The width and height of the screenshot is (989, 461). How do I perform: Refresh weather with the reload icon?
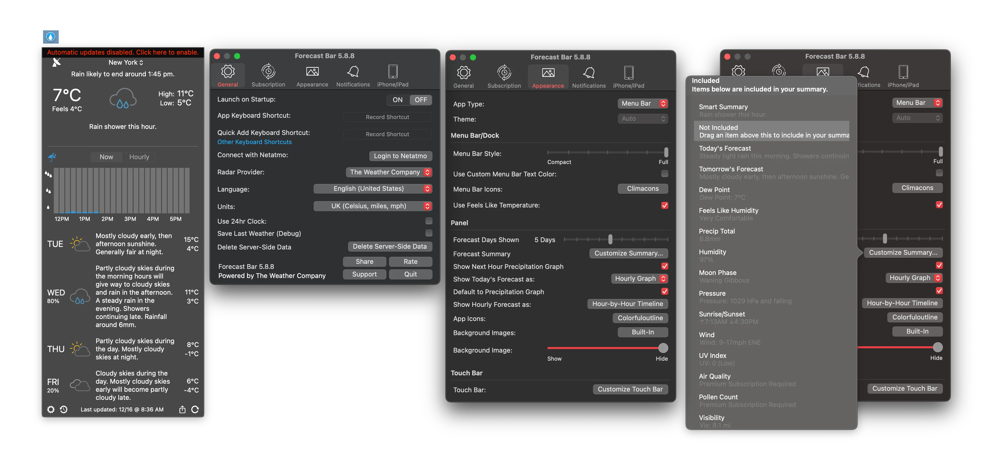click(x=195, y=409)
